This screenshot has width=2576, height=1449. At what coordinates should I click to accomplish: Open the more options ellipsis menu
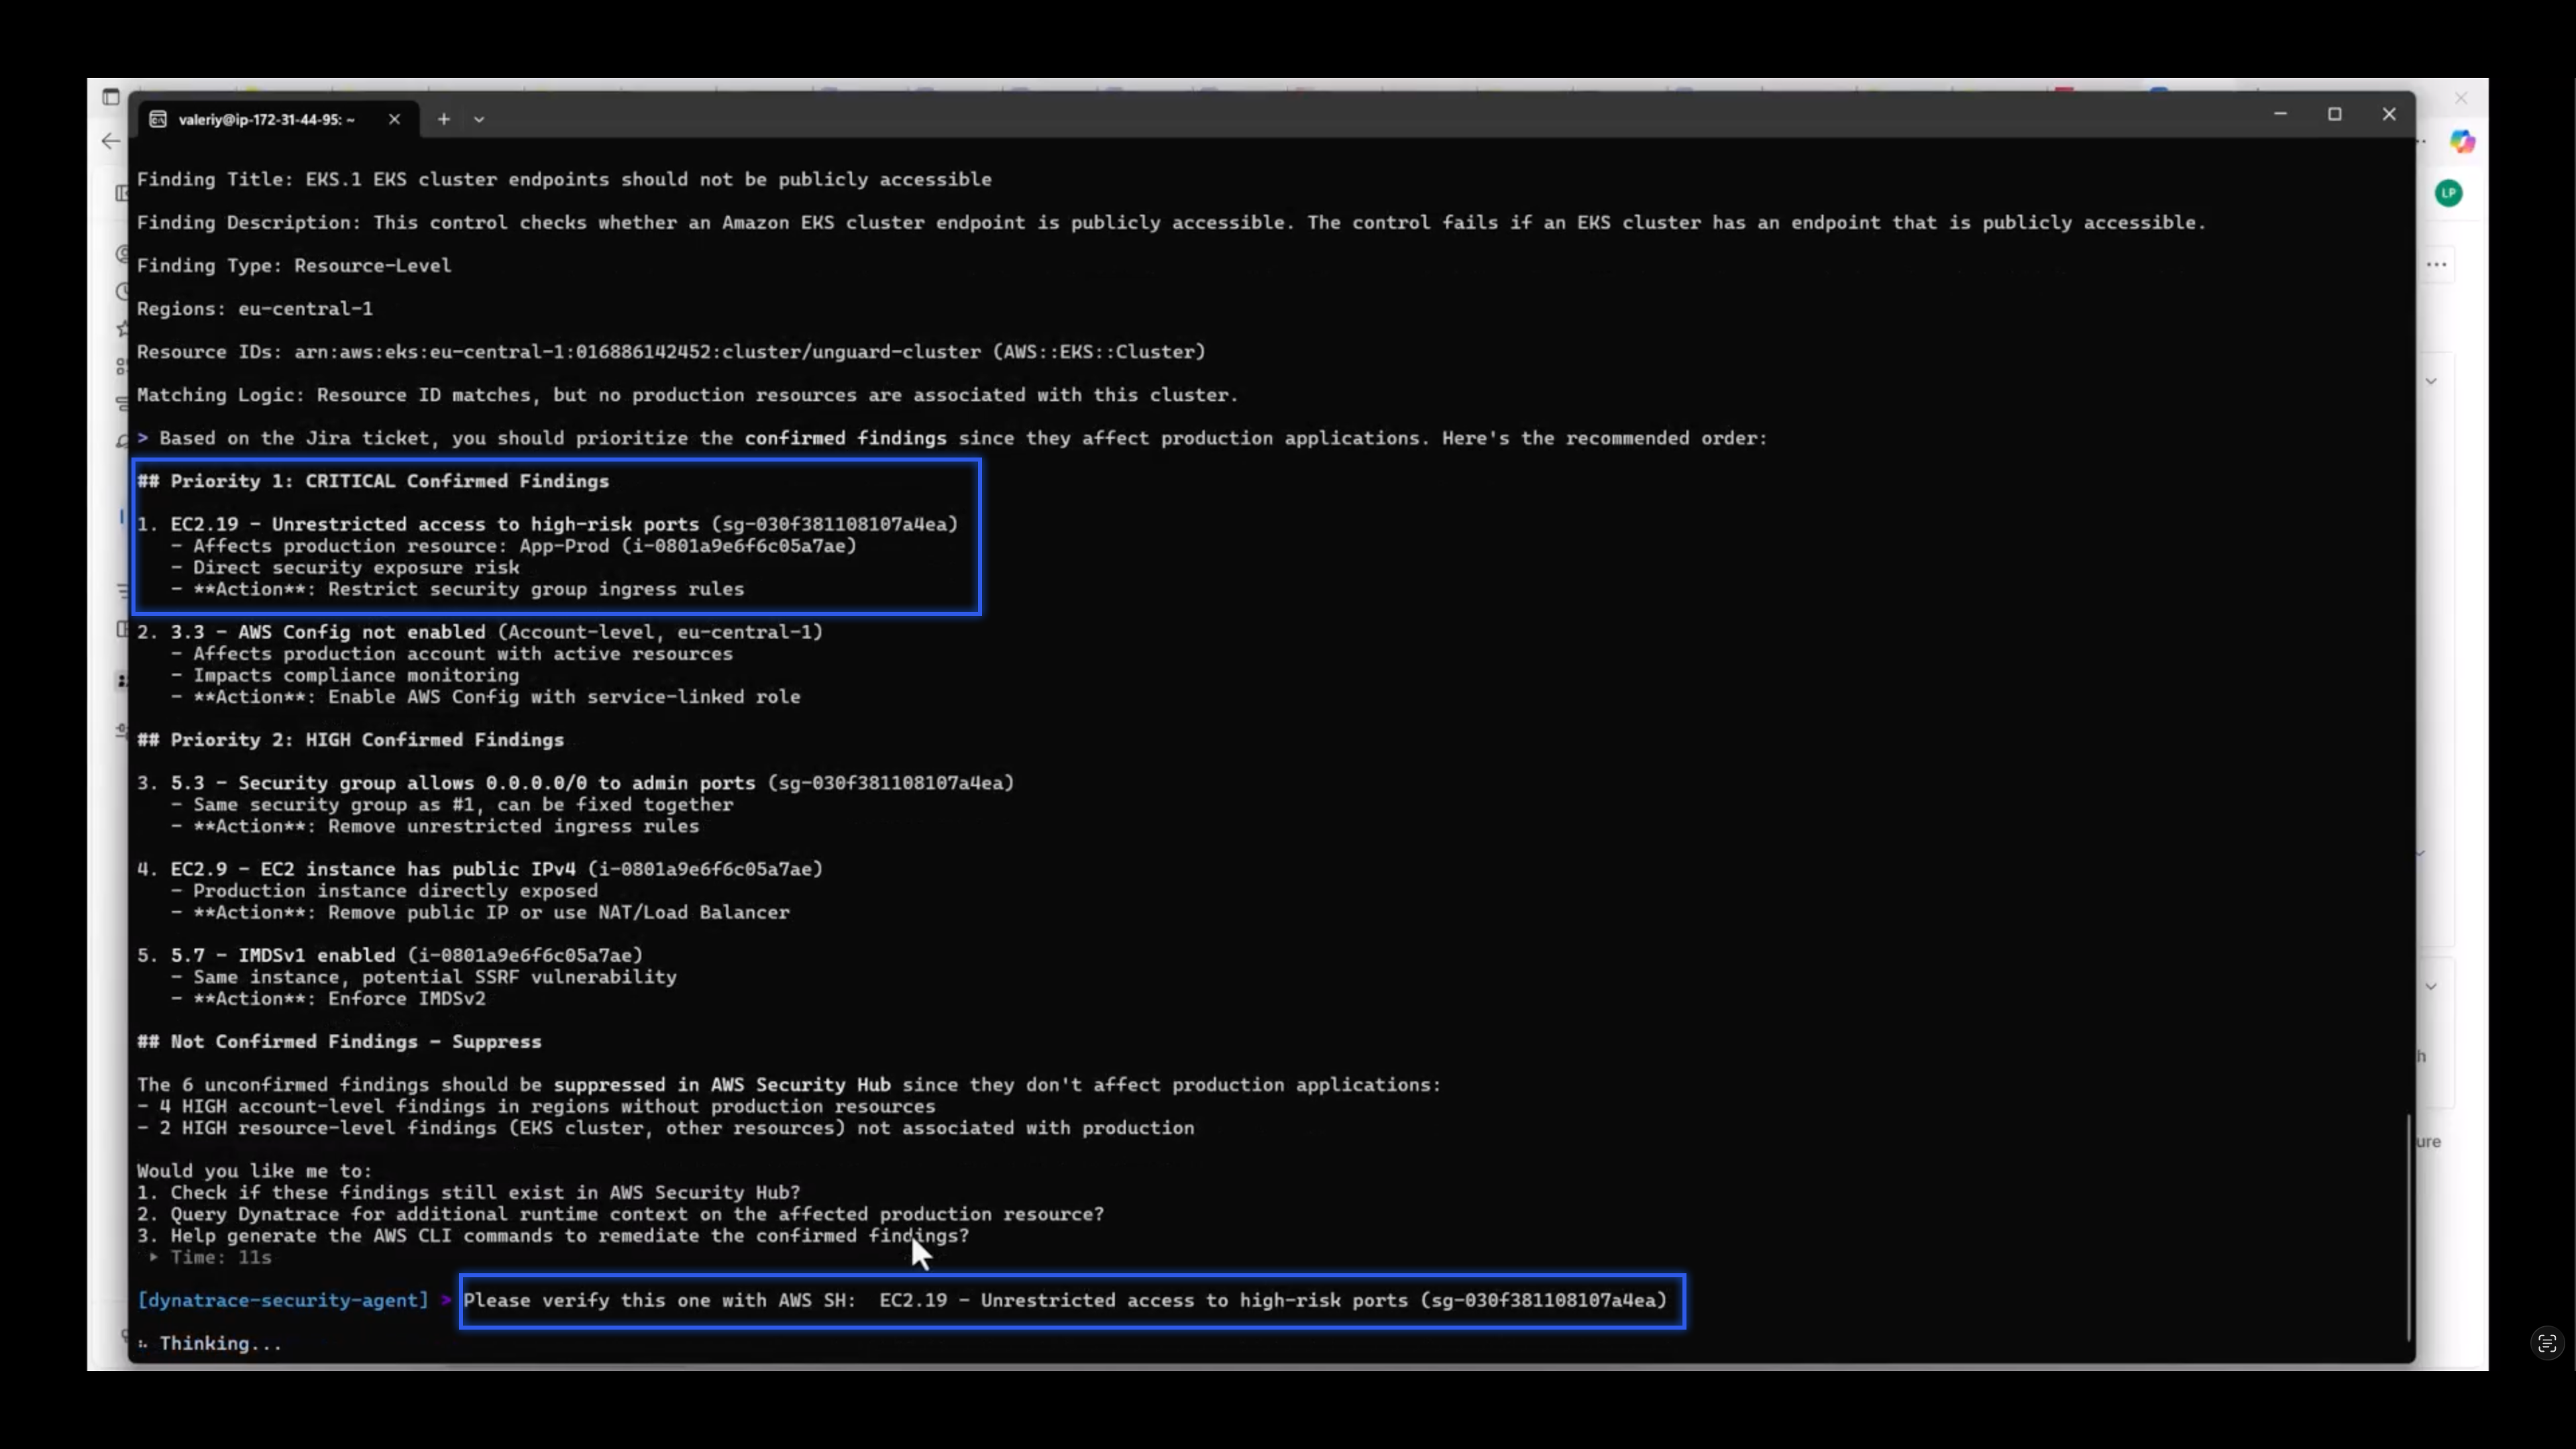[x=2437, y=264]
